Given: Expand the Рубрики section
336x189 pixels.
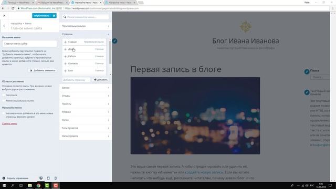Looking at the screenshot, I should pyautogui.click(x=86, y=112).
